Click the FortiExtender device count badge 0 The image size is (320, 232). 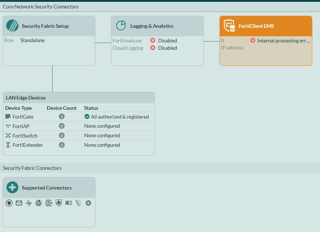pyautogui.click(x=62, y=145)
